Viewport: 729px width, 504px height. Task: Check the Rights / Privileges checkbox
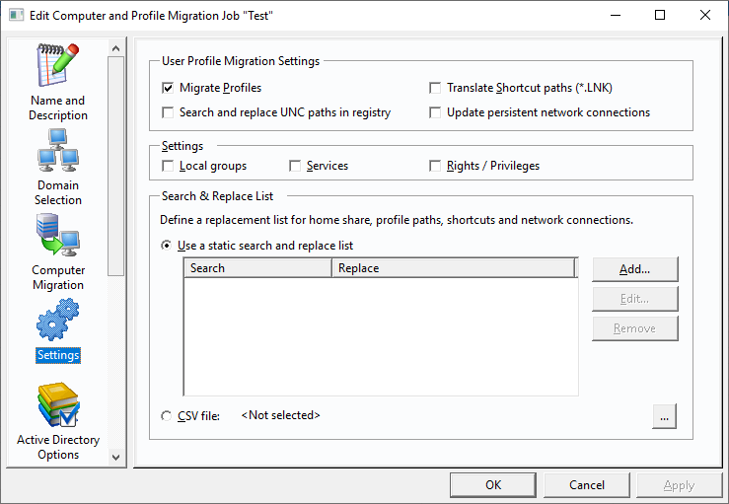tap(435, 166)
